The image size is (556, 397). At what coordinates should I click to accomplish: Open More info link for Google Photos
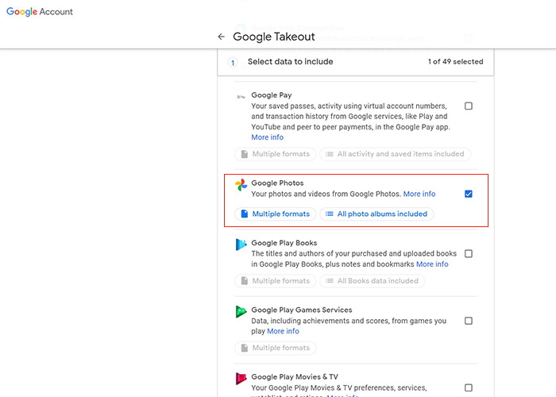[x=419, y=194]
